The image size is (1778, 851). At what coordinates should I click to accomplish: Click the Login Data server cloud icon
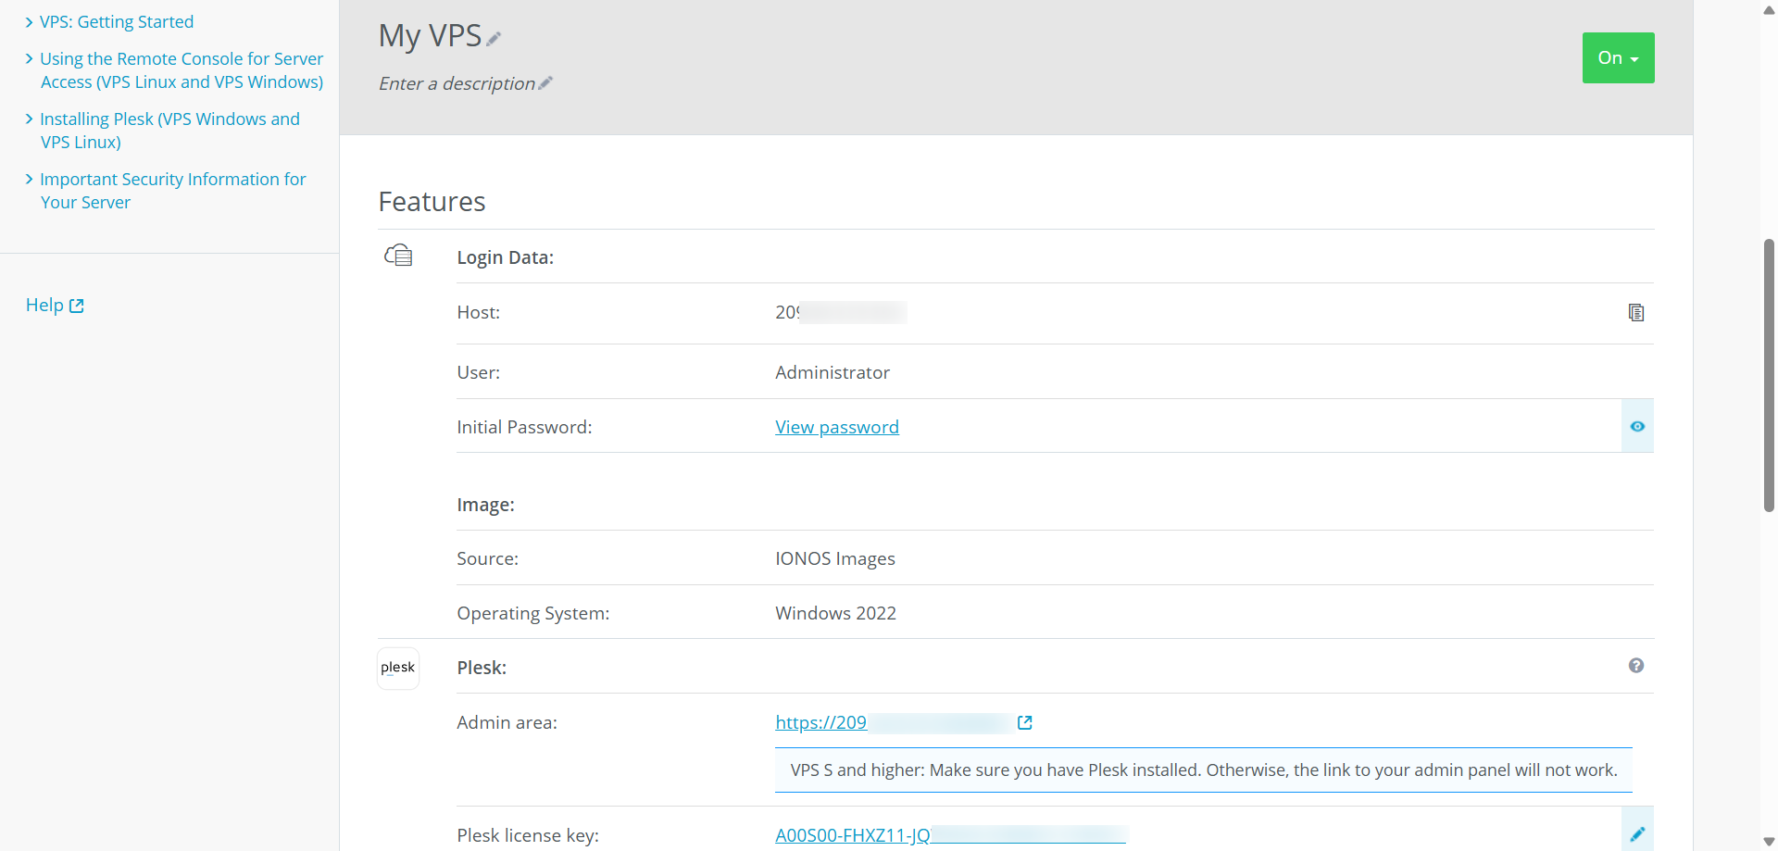click(398, 255)
